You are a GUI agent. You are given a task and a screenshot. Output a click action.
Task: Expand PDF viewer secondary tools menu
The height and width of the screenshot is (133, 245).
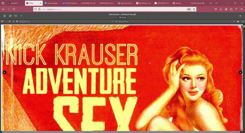(x=242, y=21)
